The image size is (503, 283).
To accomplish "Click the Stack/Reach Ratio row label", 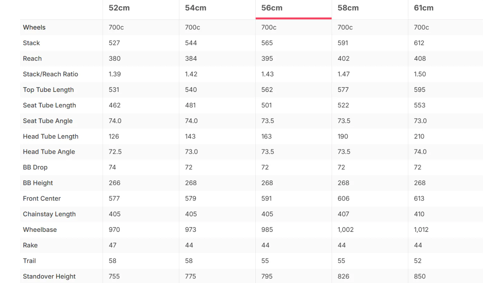I will tap(50, 74).
